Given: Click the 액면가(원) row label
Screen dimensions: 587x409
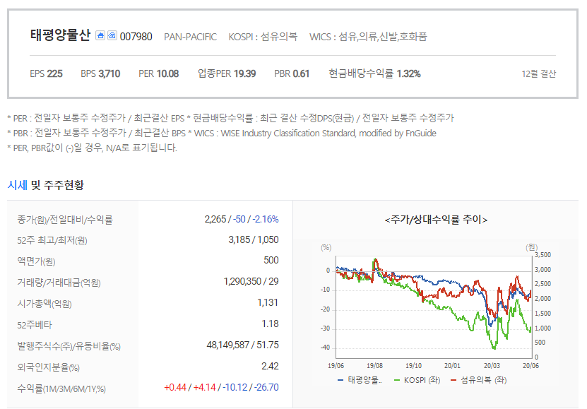Looking at the screenshot, I should (36, 261).
